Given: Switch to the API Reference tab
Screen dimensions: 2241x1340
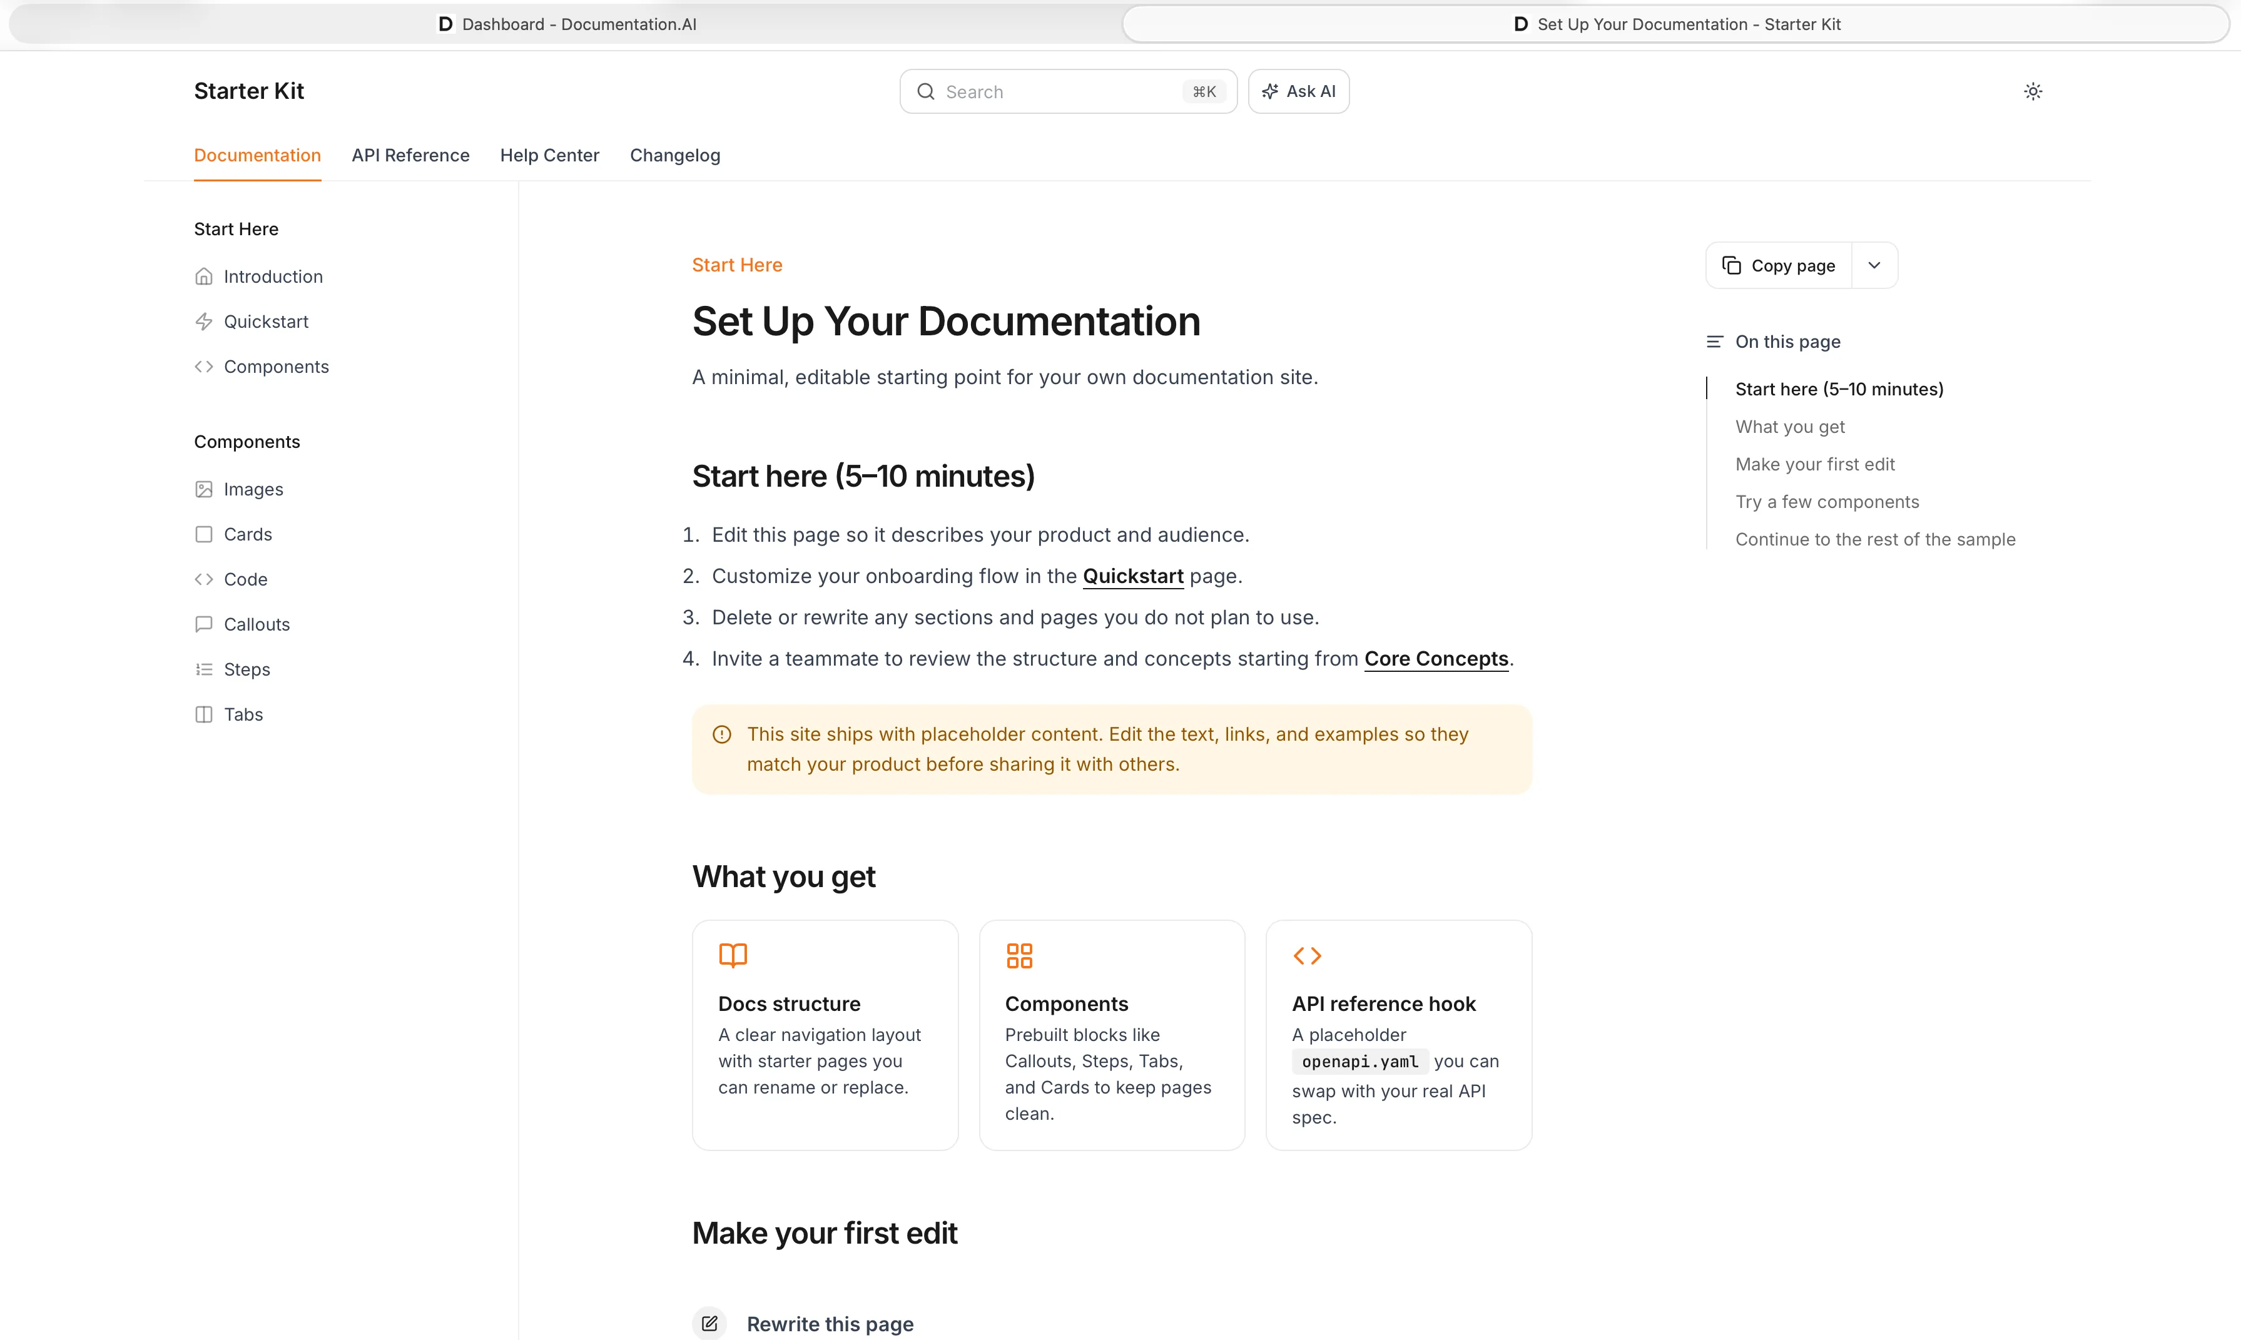Looking at the screenshot, I should [411, 155].
